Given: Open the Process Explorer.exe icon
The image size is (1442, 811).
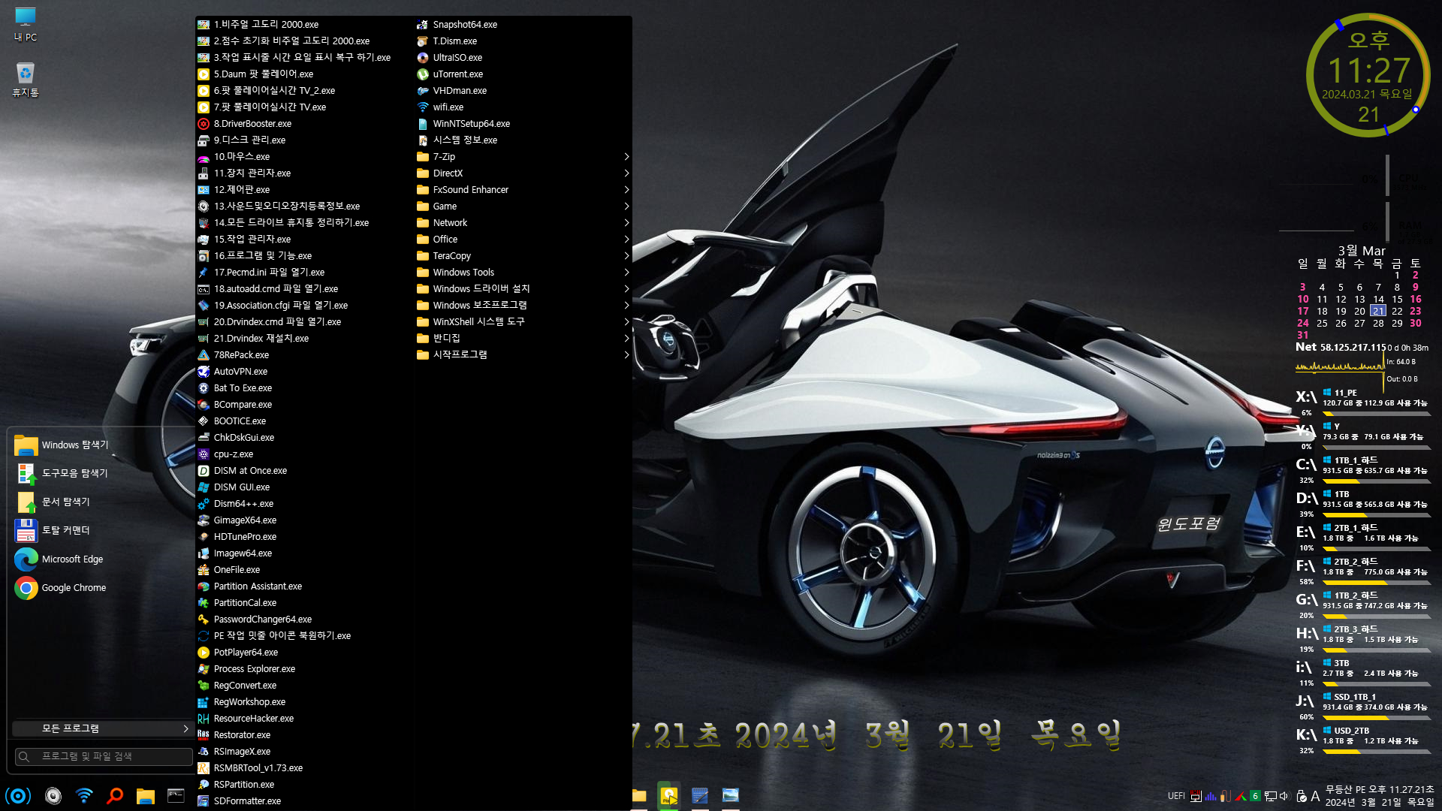Looking at the screenshot, I should 204,669.
